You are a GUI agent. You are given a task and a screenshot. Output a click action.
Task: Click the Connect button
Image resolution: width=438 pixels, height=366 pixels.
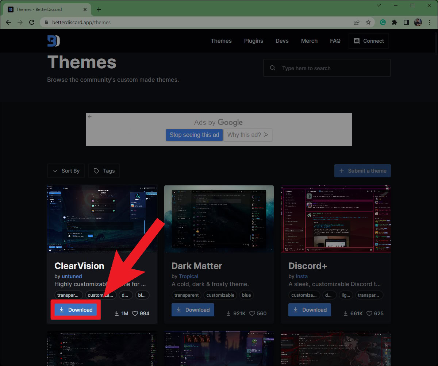369,41
